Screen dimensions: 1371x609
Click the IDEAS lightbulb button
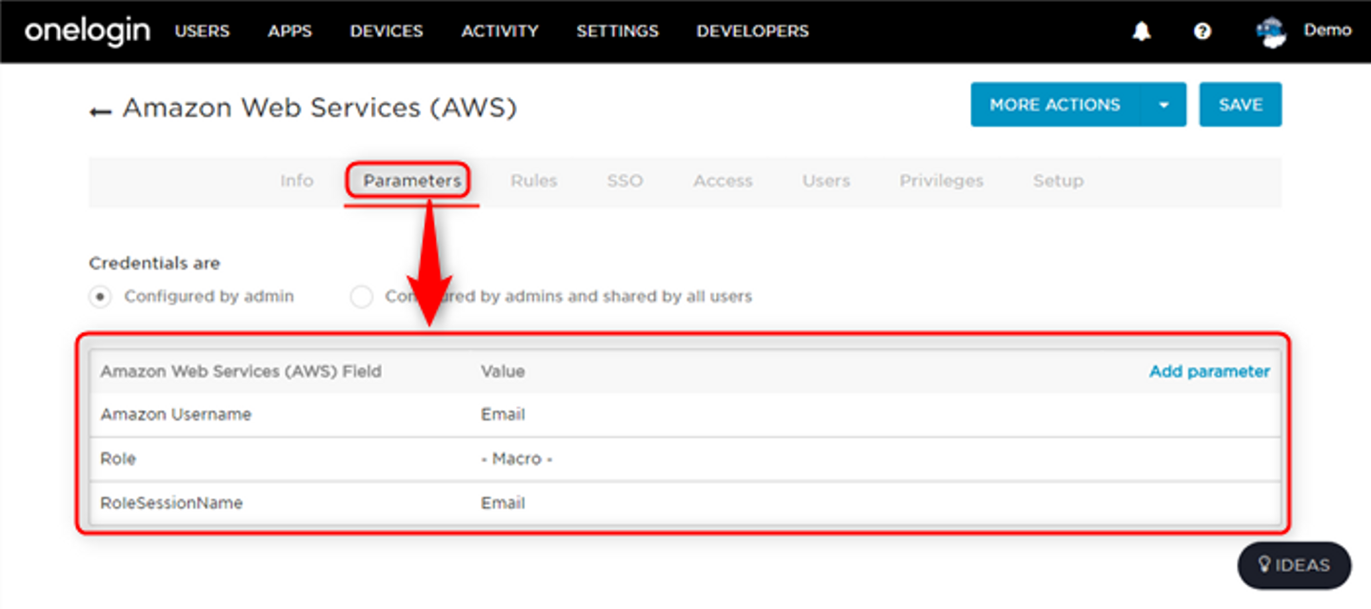pyautogui.click(x=1294, y=565)
